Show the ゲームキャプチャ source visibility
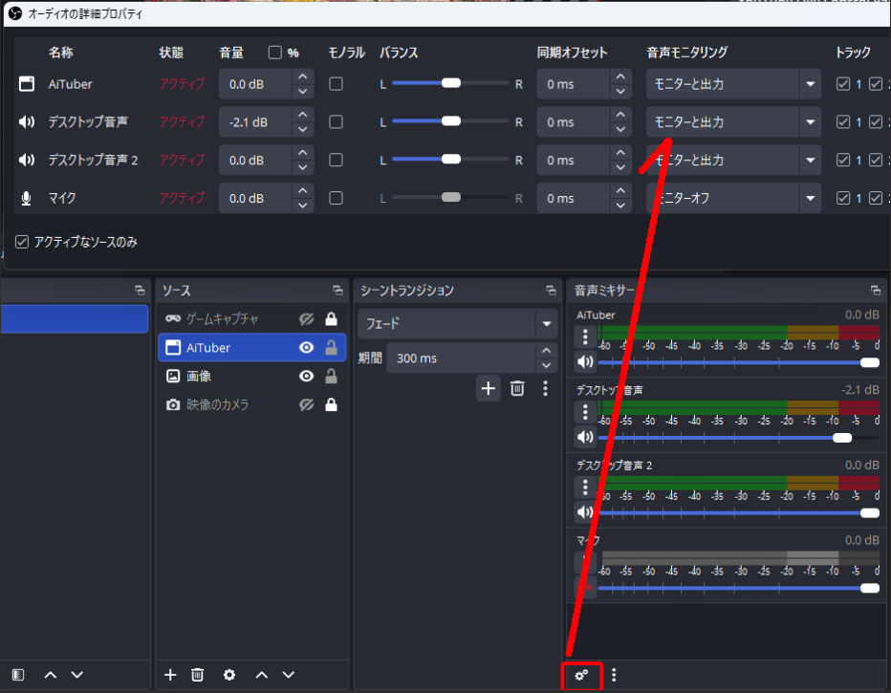Viewport: 891px width, 693px height. (x=306, y=319)
